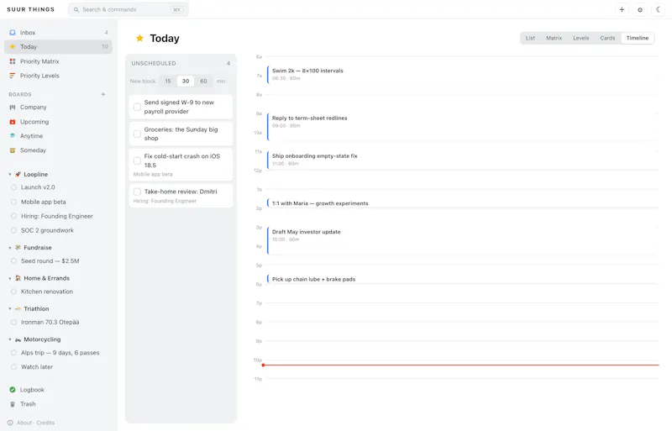The height and width of the screenshot is (431, 672).
Task: Click the Anytime layers icon
Action: (x=13, y=136)
